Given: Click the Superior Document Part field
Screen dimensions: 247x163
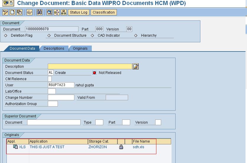Looking at the screenshot, I should (x=126, y=122).
